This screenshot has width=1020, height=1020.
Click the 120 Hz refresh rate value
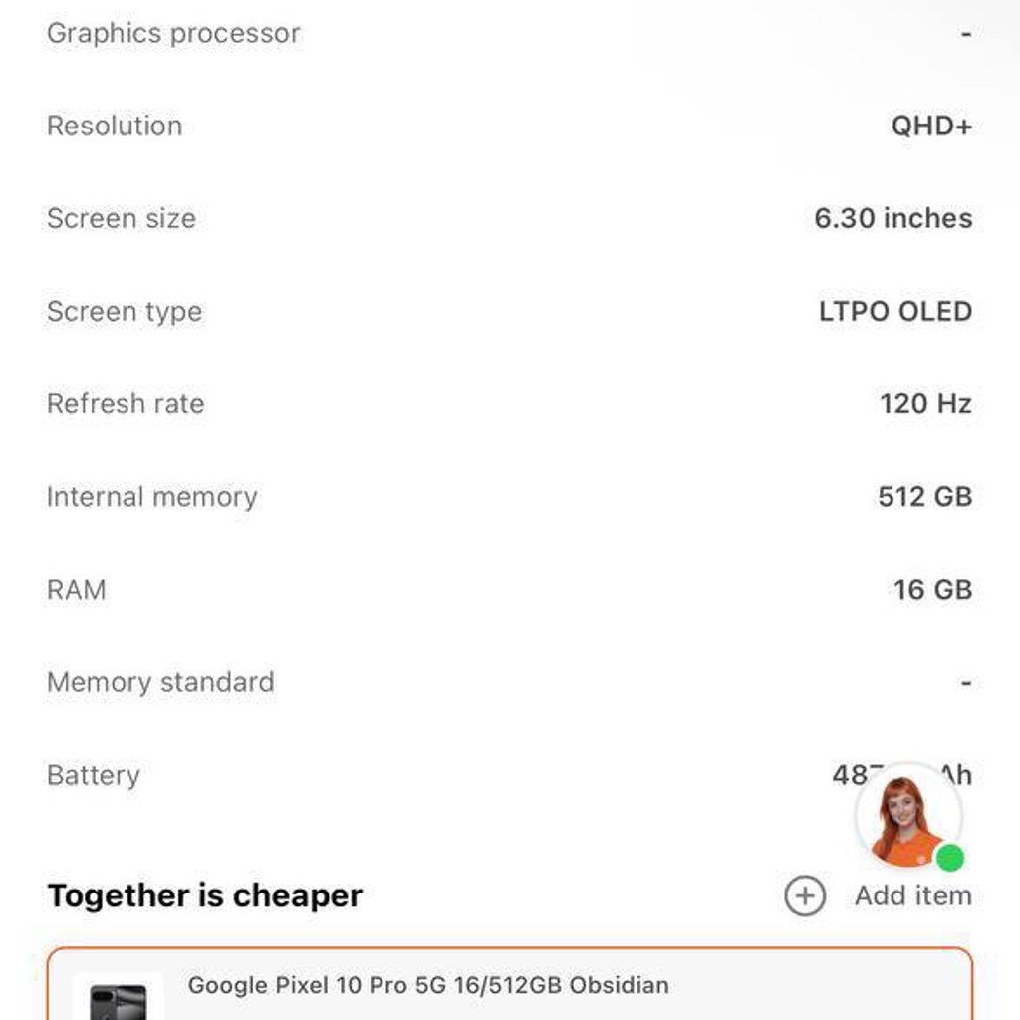[x=925, y=404]
